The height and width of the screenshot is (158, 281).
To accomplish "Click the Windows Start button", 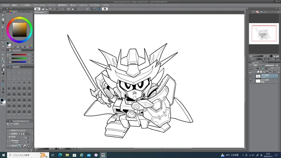I will pyautogui.click(x=3, y=155).
